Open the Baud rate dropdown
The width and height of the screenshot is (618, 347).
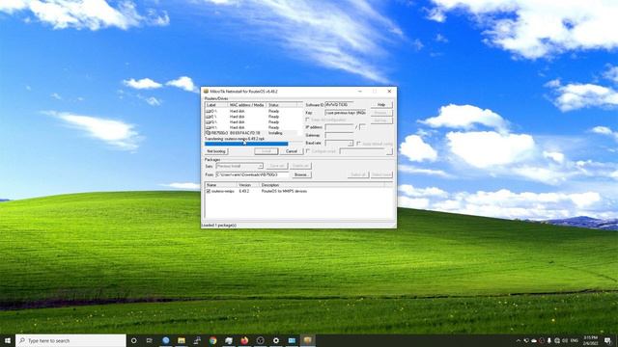339,144
